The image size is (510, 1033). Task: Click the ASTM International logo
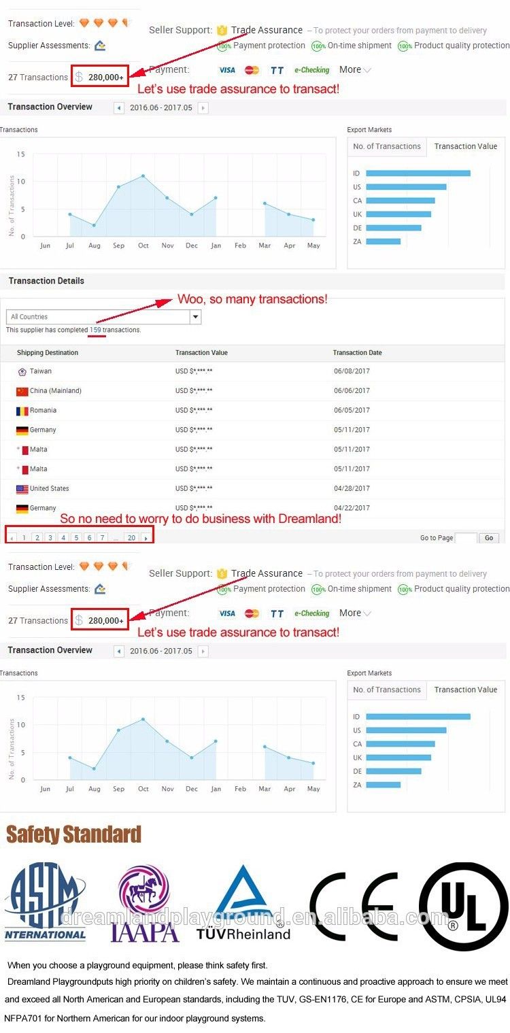[x=46, y=901]
